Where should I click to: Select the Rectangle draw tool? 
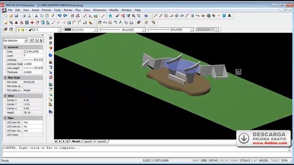pos(182,16)
